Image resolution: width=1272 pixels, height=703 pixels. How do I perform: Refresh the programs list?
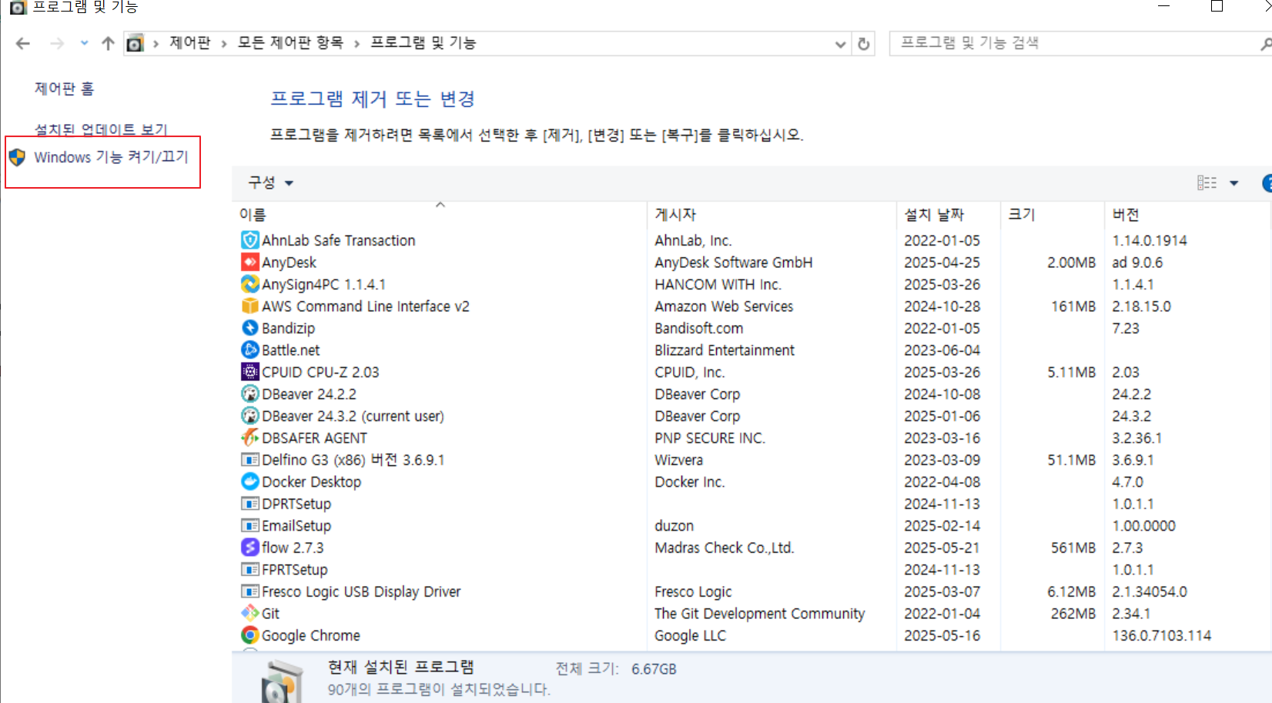[x=864, y=44]
